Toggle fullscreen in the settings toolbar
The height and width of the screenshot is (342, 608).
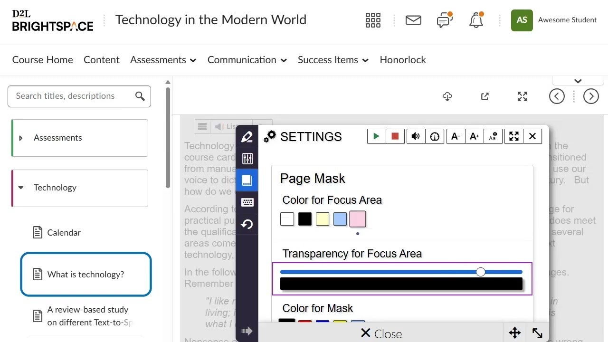pyautogui.click(x=514, y=136)
